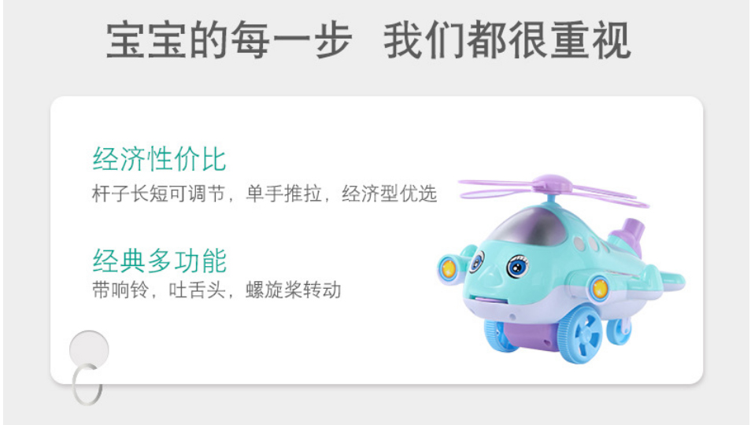This screenshot has height=425, width=751.
Task: Click the airplane's mouth slot
Action: point(484,301)
